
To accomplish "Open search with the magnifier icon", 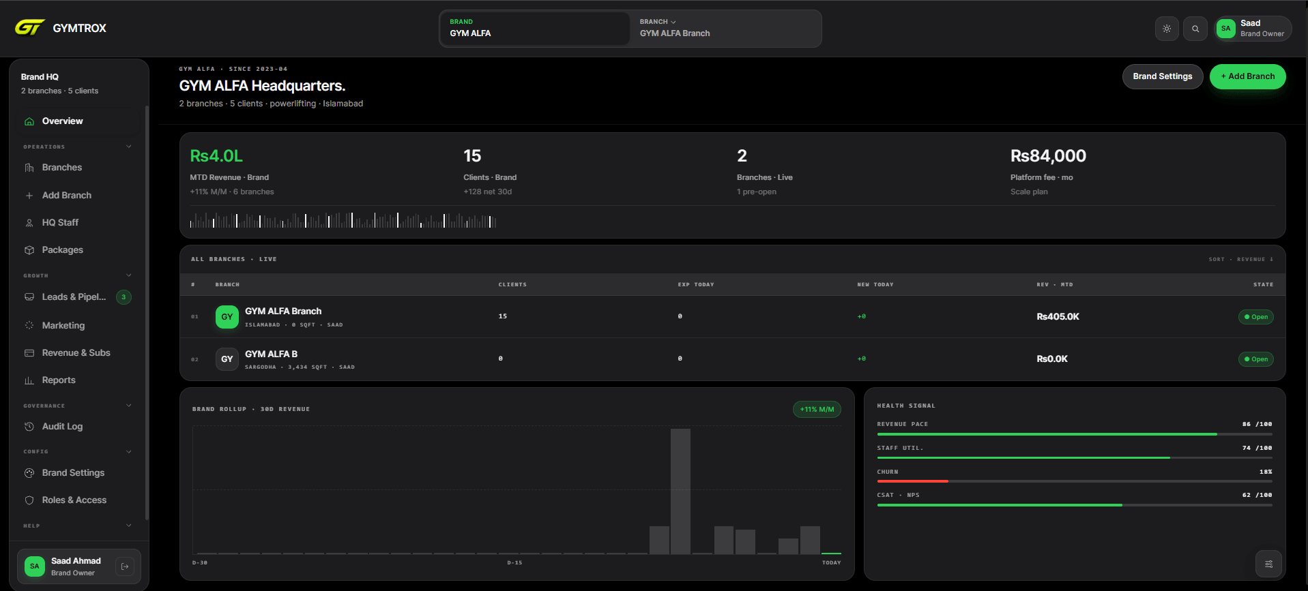I will [1195, 29].
